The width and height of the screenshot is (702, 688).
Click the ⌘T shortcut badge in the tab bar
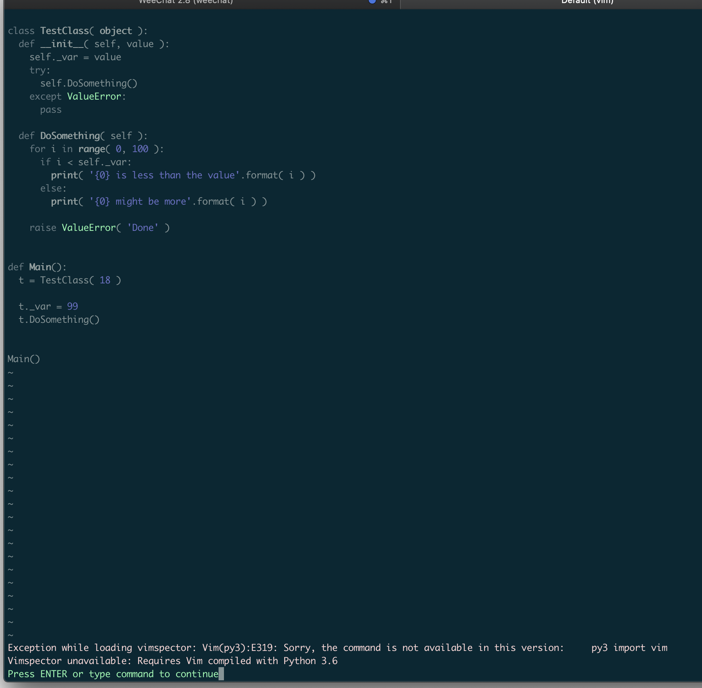click(386, 2)
